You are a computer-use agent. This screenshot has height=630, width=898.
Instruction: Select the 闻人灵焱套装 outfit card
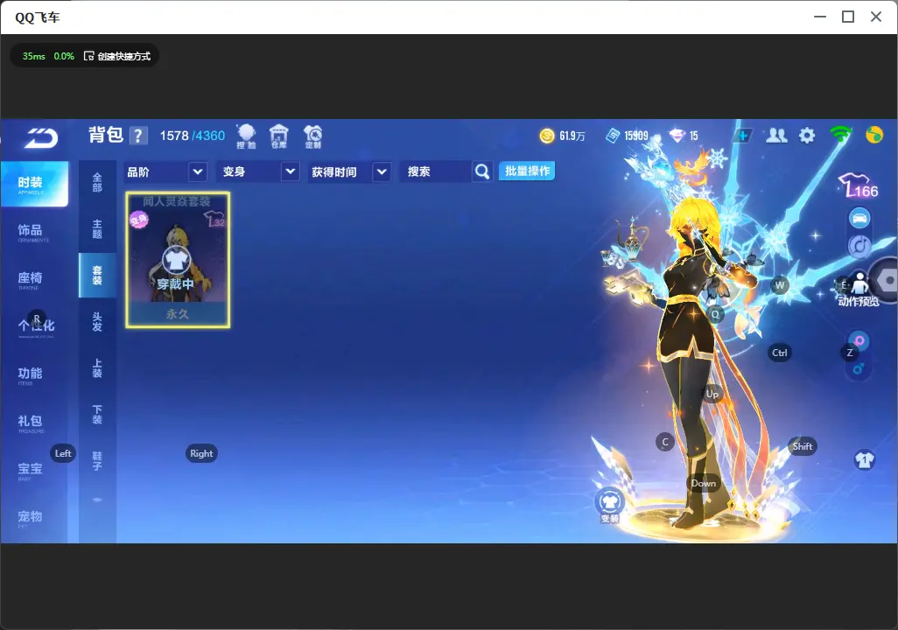(178, 260)
